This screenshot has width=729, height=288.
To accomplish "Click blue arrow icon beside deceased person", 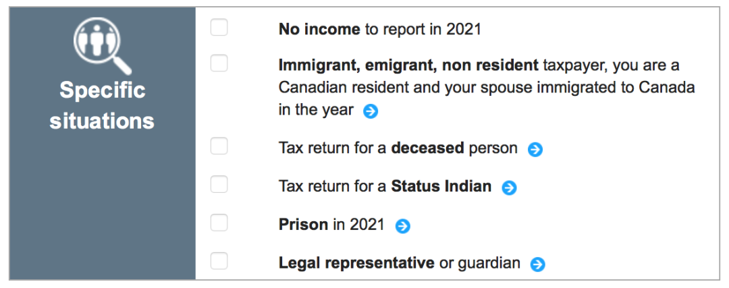I will pos(535,149).
